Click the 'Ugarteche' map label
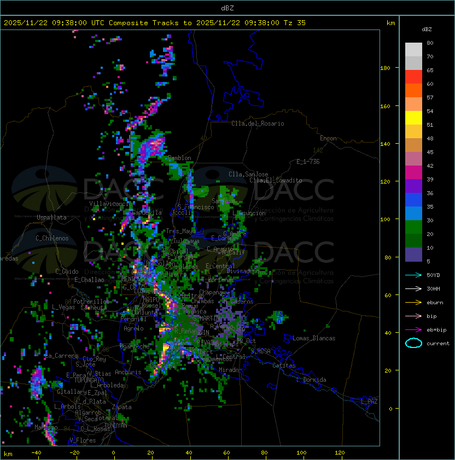Image resolution: width=455 pixels, height=460 pixels. point(135,346)
